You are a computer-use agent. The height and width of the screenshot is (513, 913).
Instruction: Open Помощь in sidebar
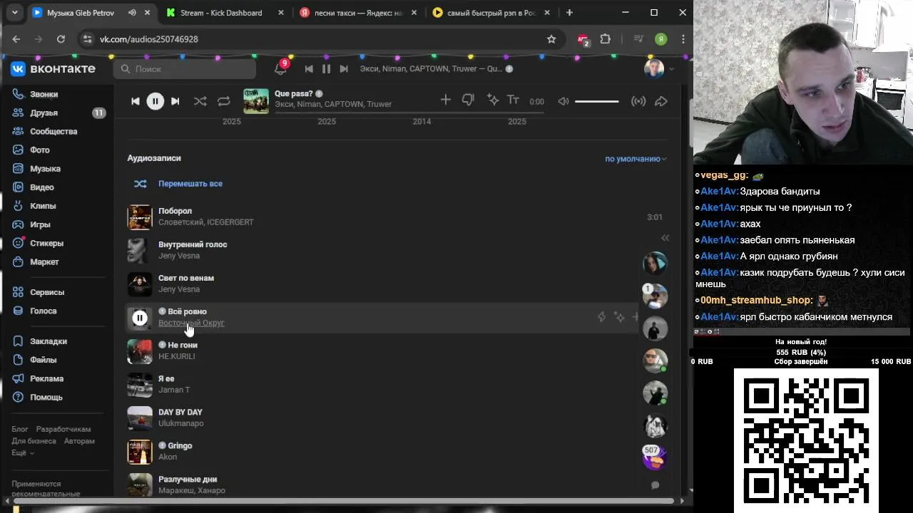pyautogui.click(x=46, y=397)
